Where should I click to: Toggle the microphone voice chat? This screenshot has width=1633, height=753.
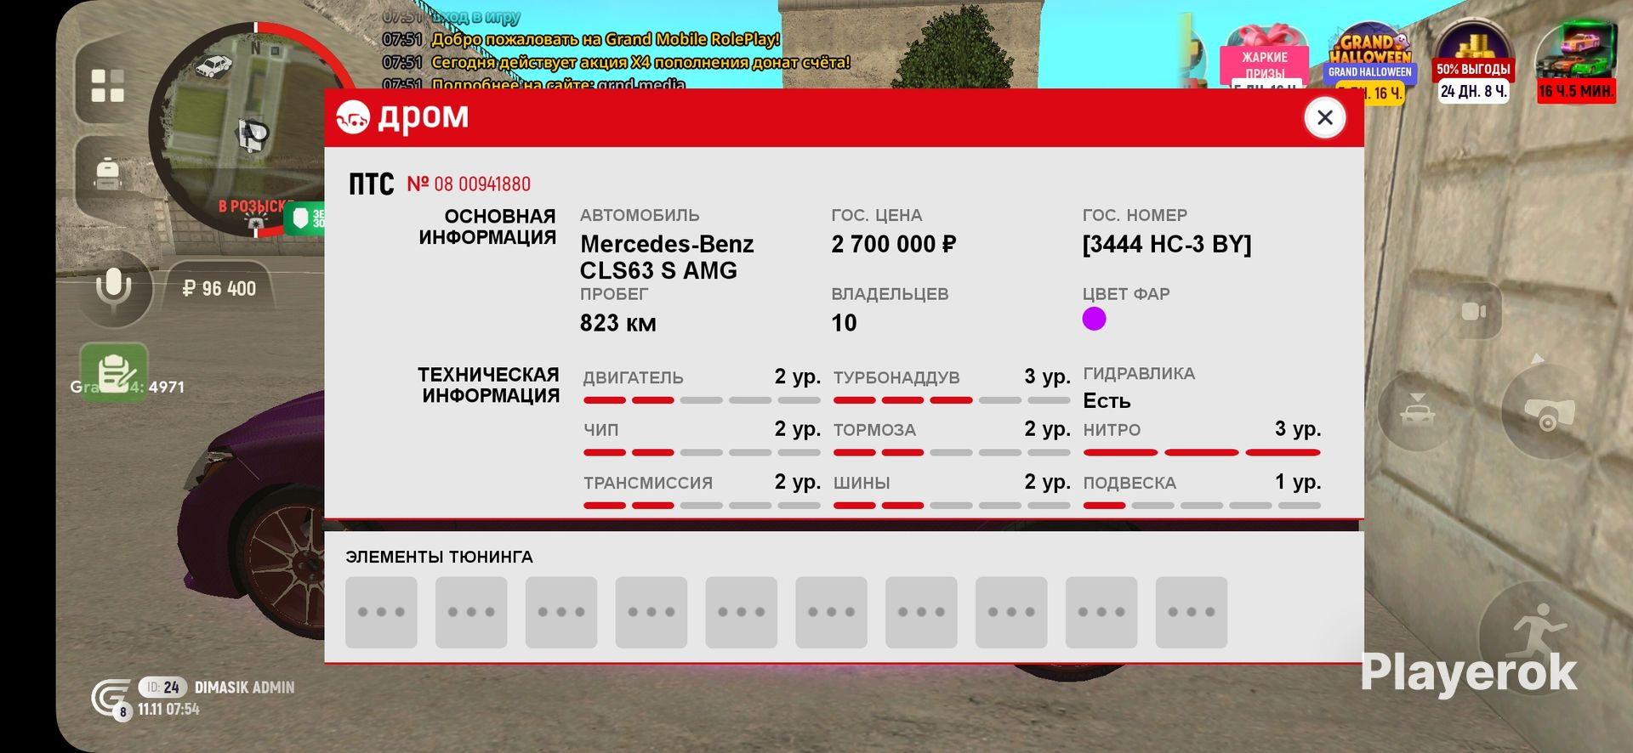(113, 289)
